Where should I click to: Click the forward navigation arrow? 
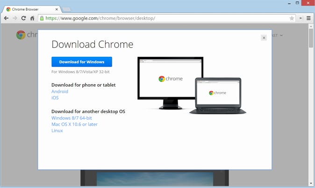click(x=15, y=18)
